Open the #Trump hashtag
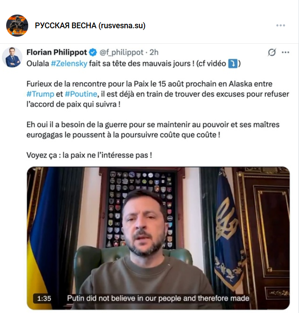This screenshot has width=299, height=313. click(40, 94)
